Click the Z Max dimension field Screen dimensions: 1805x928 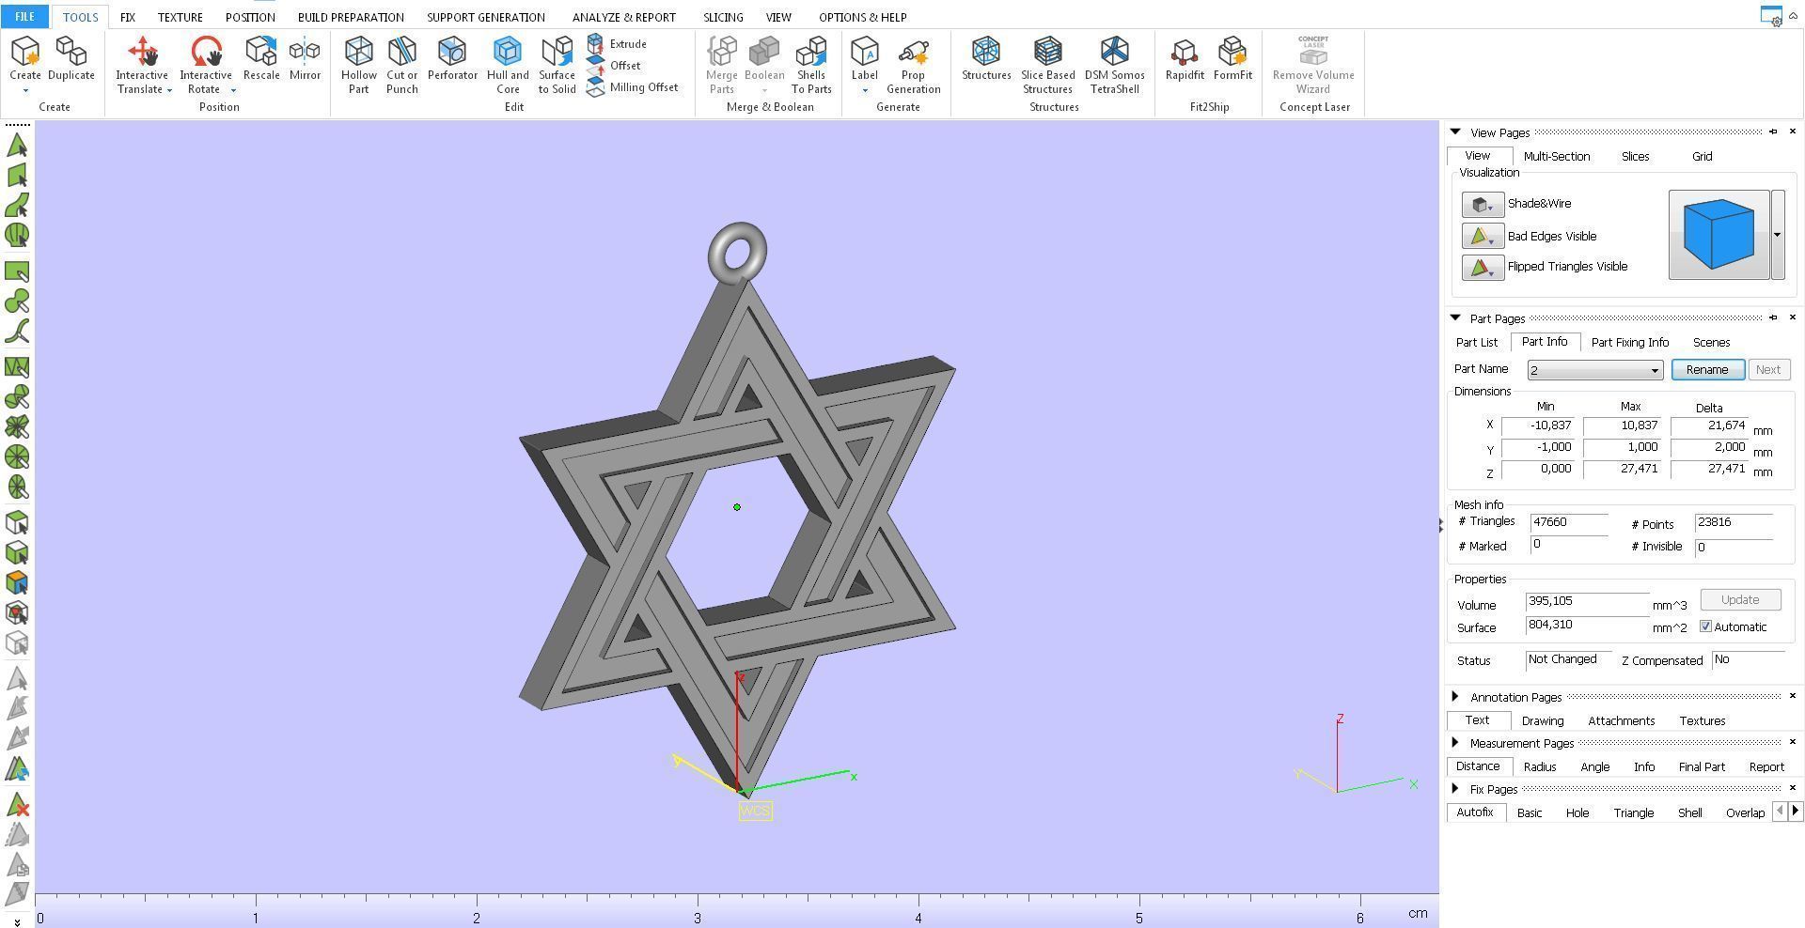[1622, 469]
